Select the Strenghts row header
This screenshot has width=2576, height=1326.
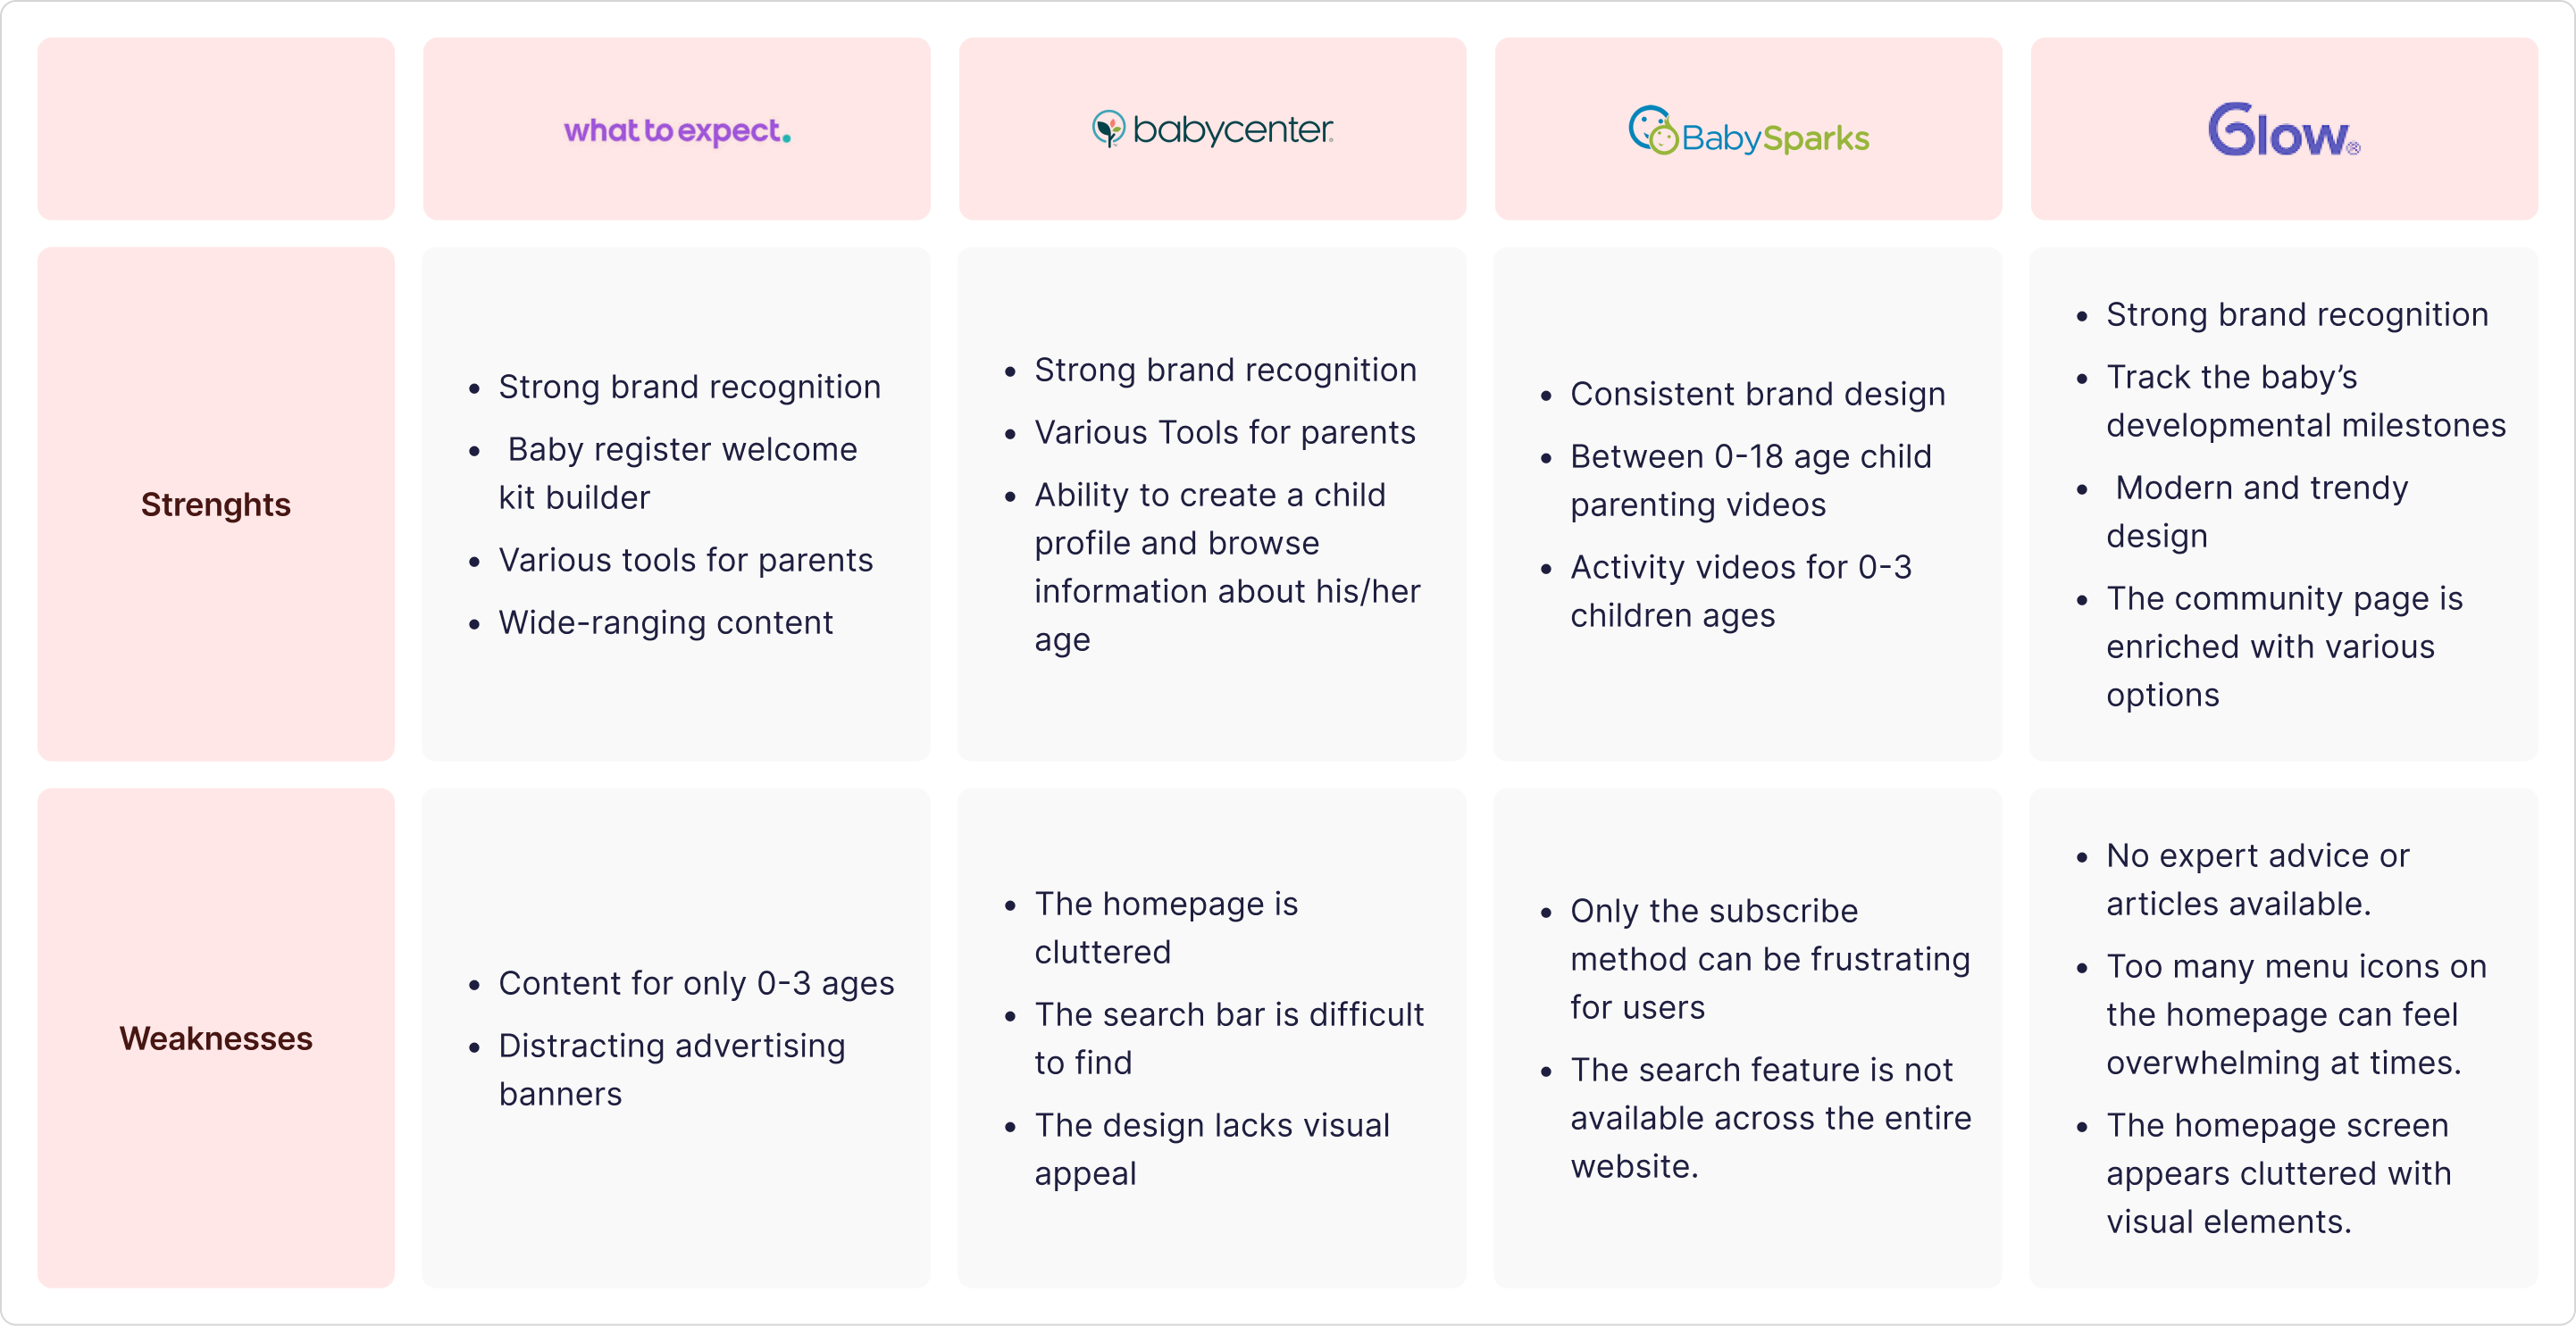215,504
